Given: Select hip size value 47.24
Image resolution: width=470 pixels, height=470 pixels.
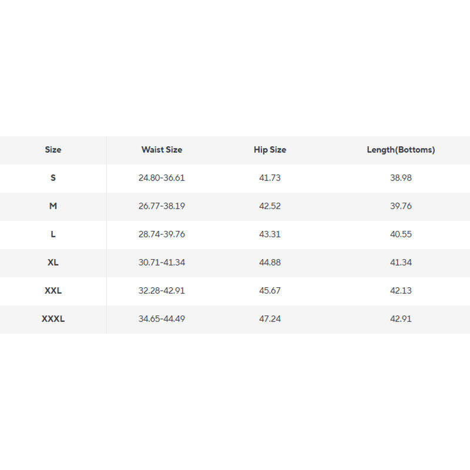Looking at the screenshot, I should click(270, 318).
